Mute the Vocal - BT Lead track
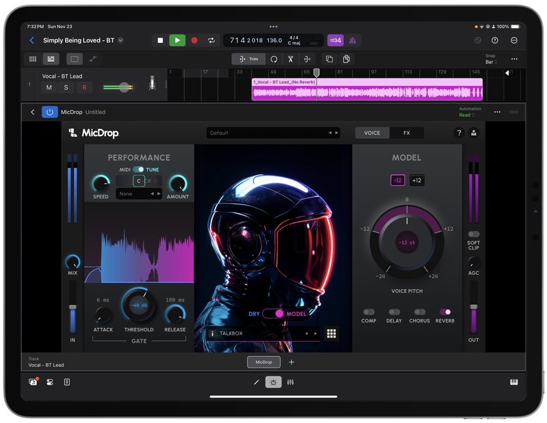The height and width of the screenshot is (423, 547). tap(49, 87)
